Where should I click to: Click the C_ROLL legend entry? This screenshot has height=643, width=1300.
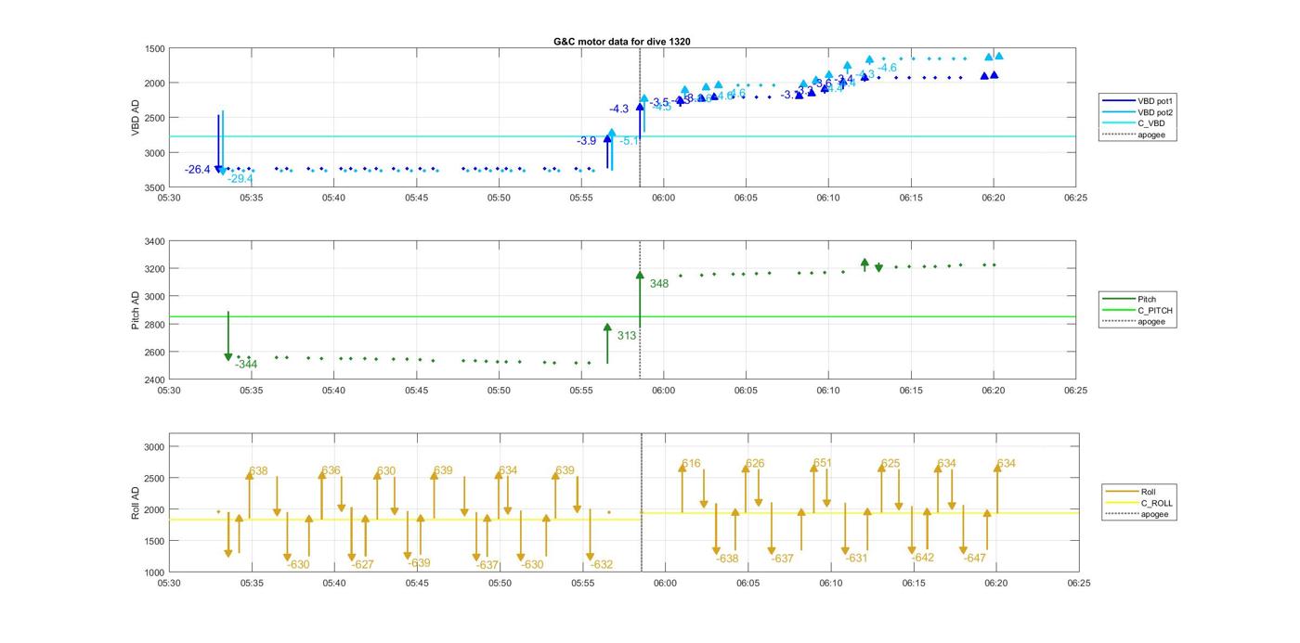[1156, 503]
